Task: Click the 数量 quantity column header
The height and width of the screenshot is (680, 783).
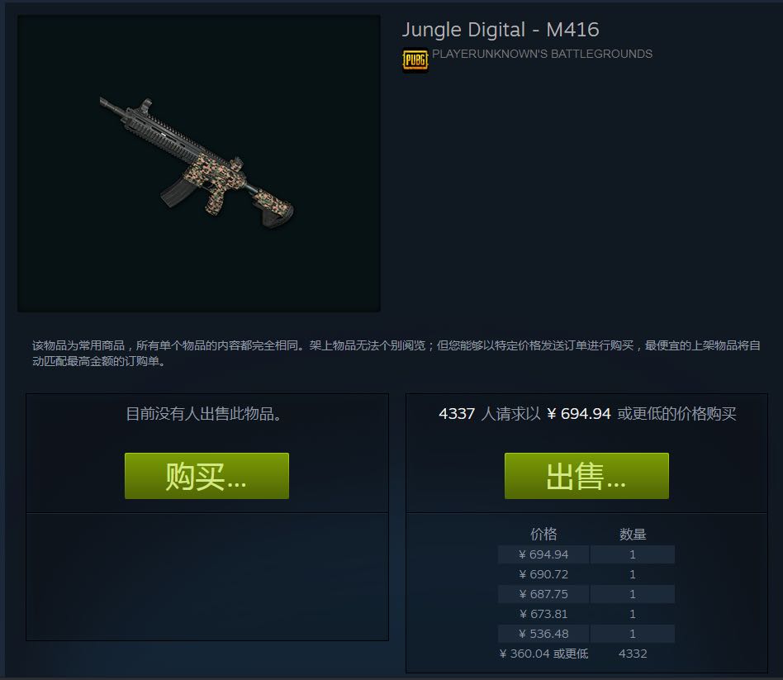Action: (x=633, y=534)
